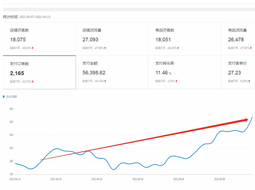The image size is (255, 190).
Task: Click the value 27,093
Action: coord(90,40)
